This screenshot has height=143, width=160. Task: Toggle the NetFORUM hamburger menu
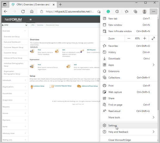coord(30,20)
